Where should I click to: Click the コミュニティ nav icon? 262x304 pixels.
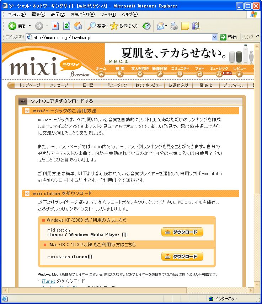[180, 74]
